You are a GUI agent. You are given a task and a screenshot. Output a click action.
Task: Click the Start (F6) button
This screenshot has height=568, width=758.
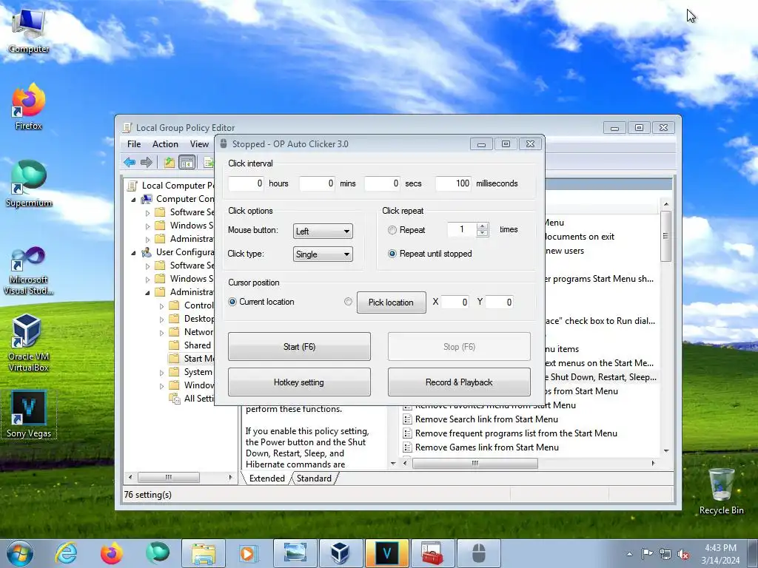(x=299, y=346)
